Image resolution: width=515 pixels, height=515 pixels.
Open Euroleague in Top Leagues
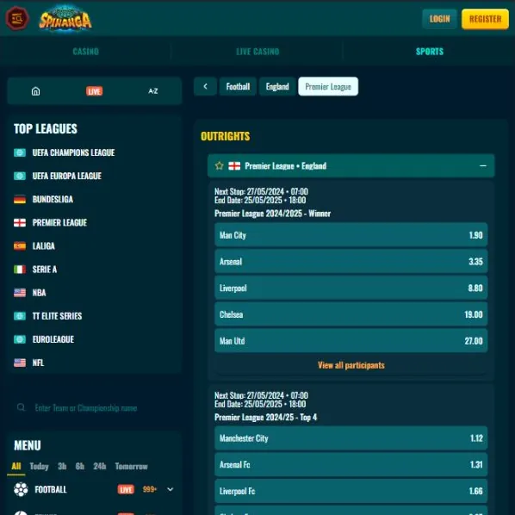(53, 339)
